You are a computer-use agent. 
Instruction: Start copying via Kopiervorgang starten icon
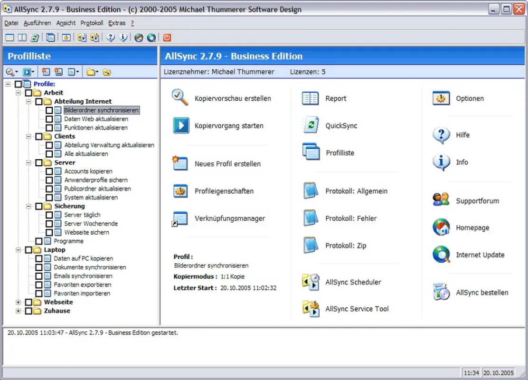(181, 126)
